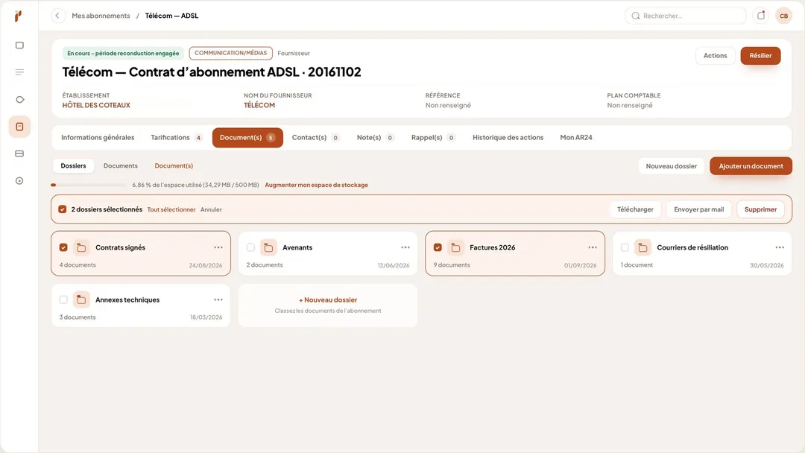This screenshot has width=805, height=453.
Task: Open the list lines icon in sidebar
Action: coord(19,72)
